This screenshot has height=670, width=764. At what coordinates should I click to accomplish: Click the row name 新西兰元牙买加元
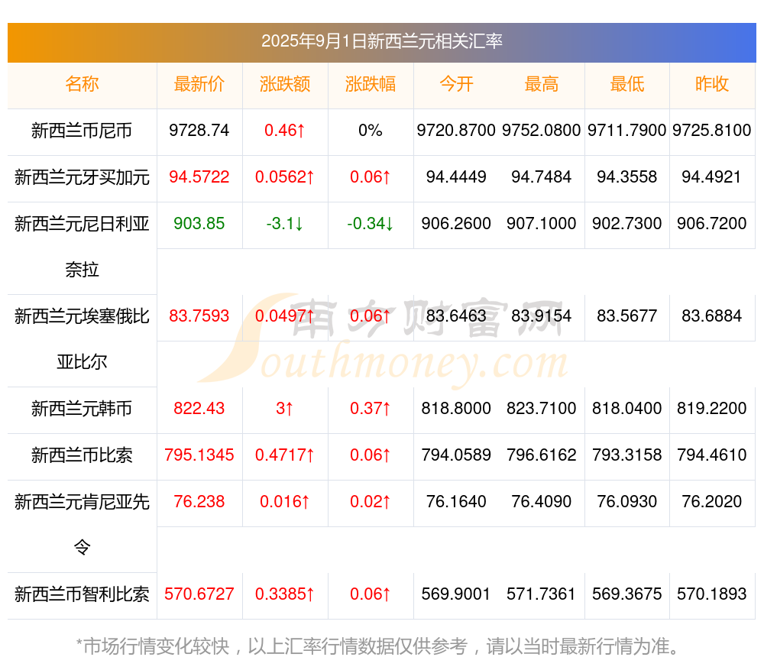[x=82, y=177]
